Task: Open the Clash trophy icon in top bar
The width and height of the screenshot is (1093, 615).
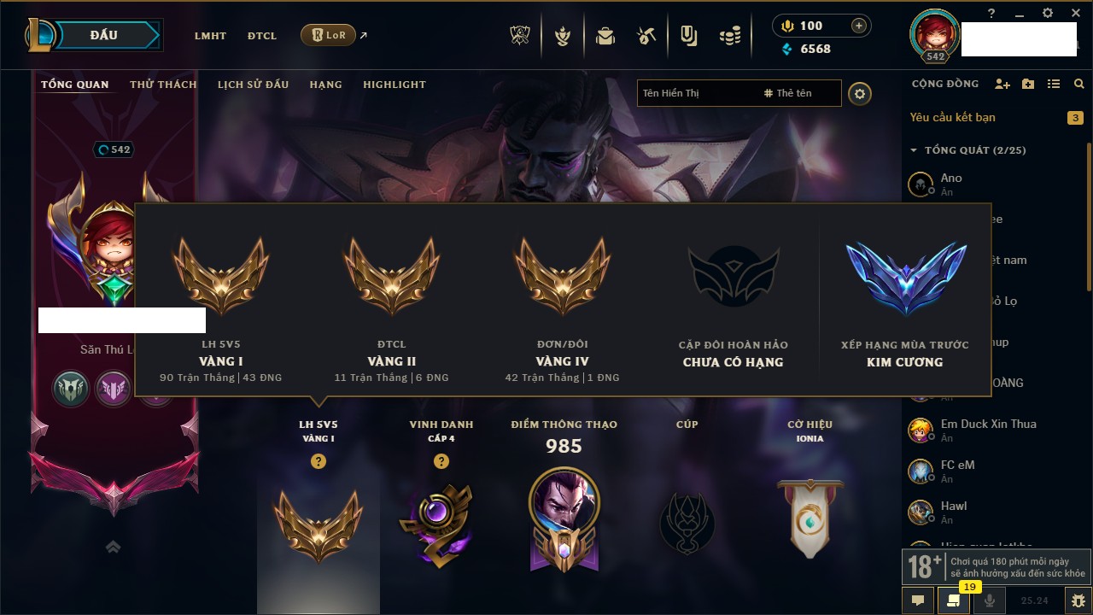Action: tap(520, 36)
